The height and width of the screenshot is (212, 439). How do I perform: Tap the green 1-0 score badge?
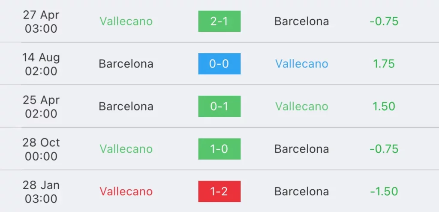(219, 149)
